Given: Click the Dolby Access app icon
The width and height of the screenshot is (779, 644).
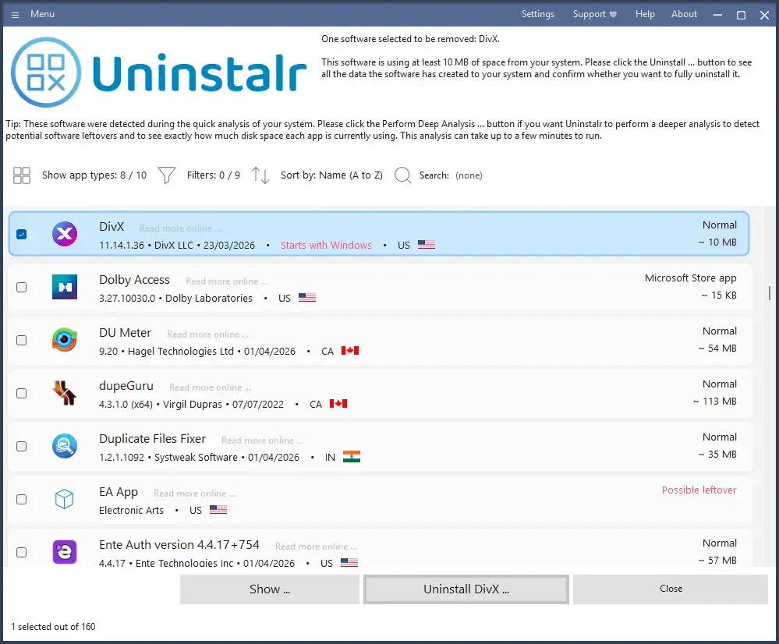Looking at the screenshot, I should [x=65, y=287].
